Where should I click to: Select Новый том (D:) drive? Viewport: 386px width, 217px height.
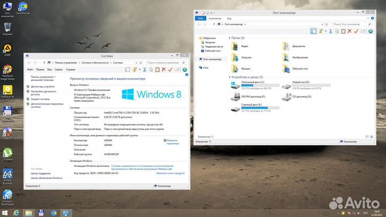click(x=306, y=85)
